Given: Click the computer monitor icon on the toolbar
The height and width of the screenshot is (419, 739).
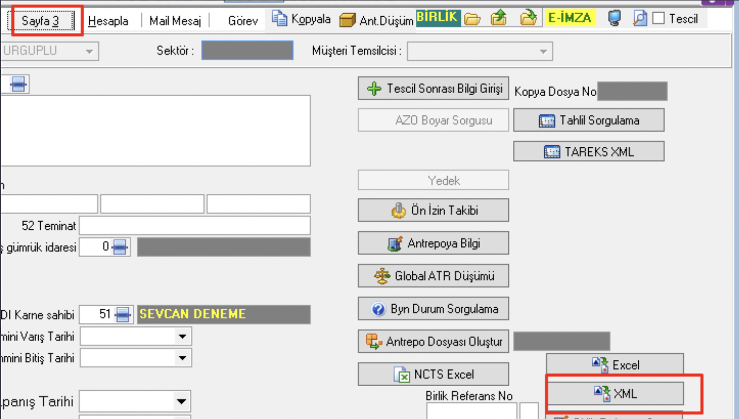Looking at the screenshot, I should pyautogui.click(x=615, y=19).
